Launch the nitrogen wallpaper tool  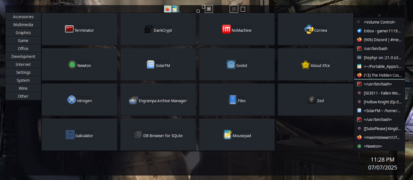click(x=79, y=100)
